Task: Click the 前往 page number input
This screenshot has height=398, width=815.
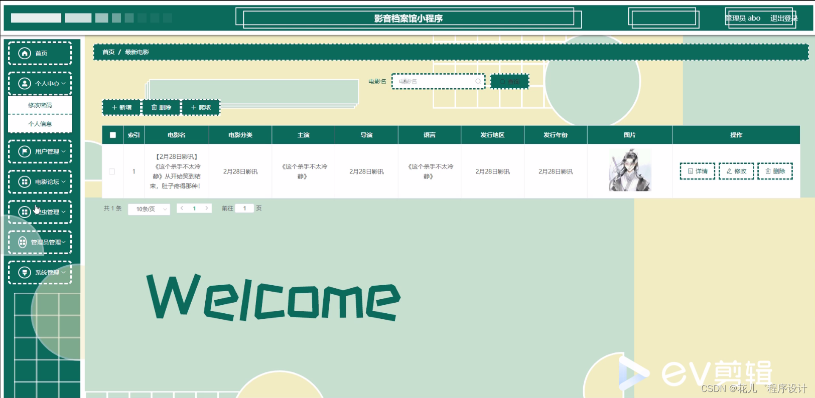Action: coord(244,208)
